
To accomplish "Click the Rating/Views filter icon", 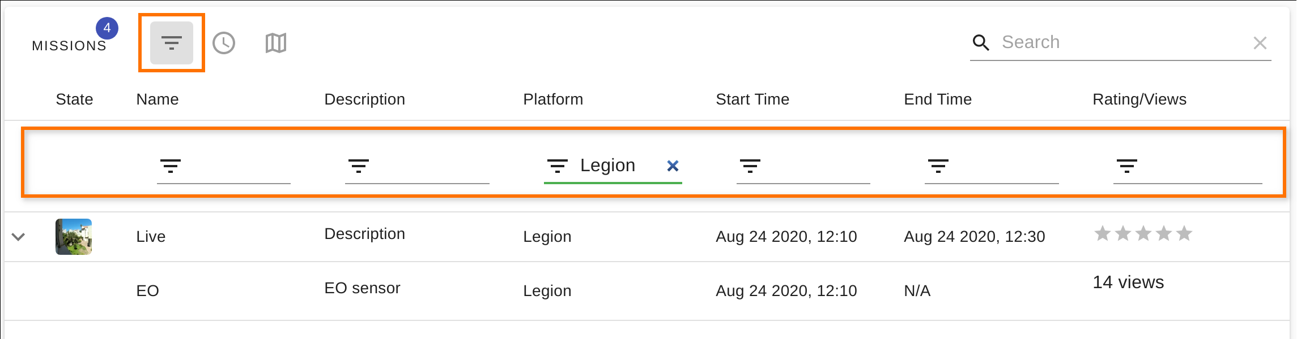I will 1127,166.
